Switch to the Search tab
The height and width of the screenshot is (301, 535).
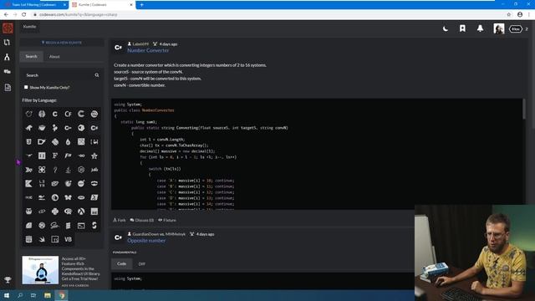tap(31, 56)
